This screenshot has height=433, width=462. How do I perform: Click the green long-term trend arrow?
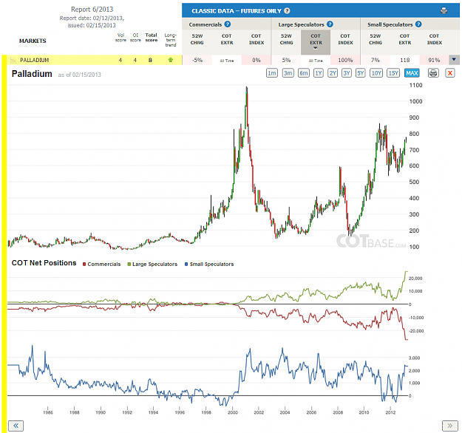[x=170, y=60]
